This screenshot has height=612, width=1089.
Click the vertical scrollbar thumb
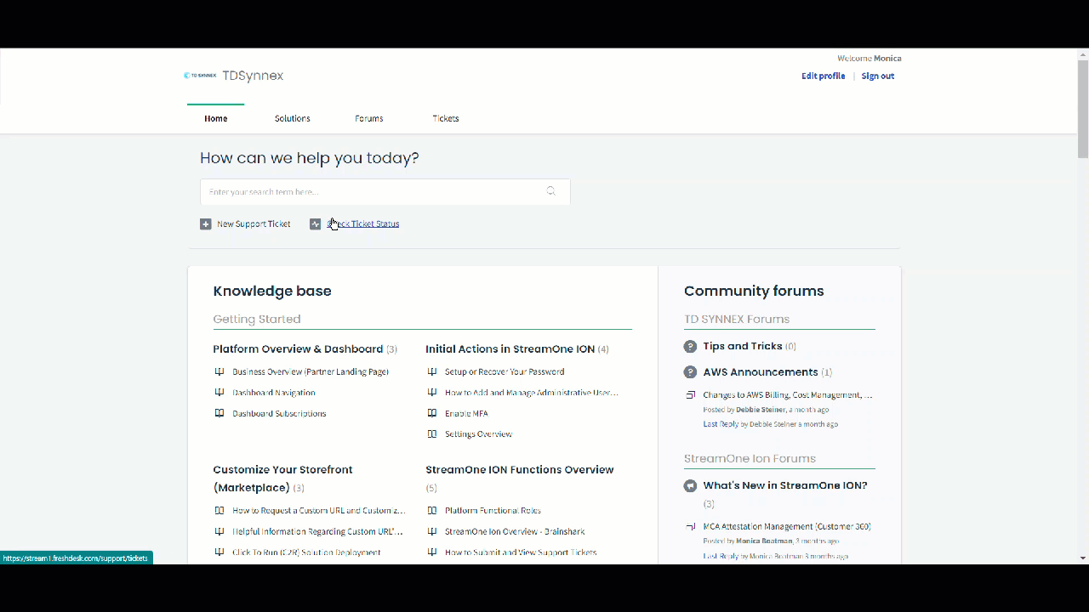(x=1083, y=110)
